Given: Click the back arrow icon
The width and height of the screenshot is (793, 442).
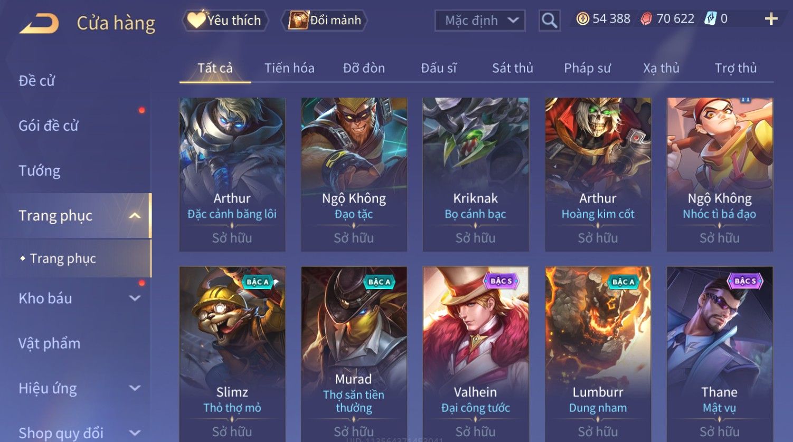Looking at the screenshot, I should (x=39, y=23).
